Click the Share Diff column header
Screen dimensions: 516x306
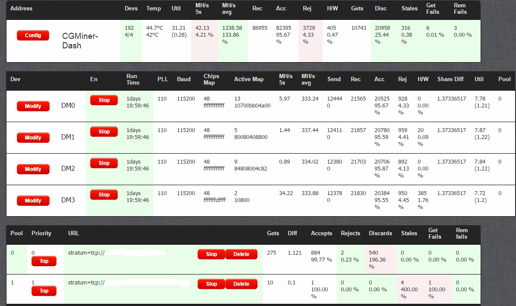click(x=451, y=79)
